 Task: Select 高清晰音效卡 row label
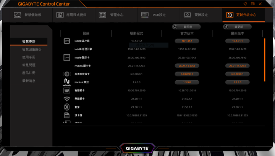click(x=82, y=74)
